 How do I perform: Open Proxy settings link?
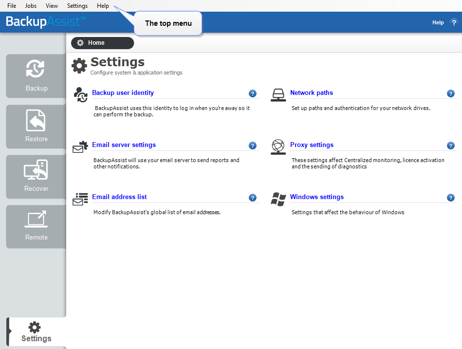[x=312, y=145]
